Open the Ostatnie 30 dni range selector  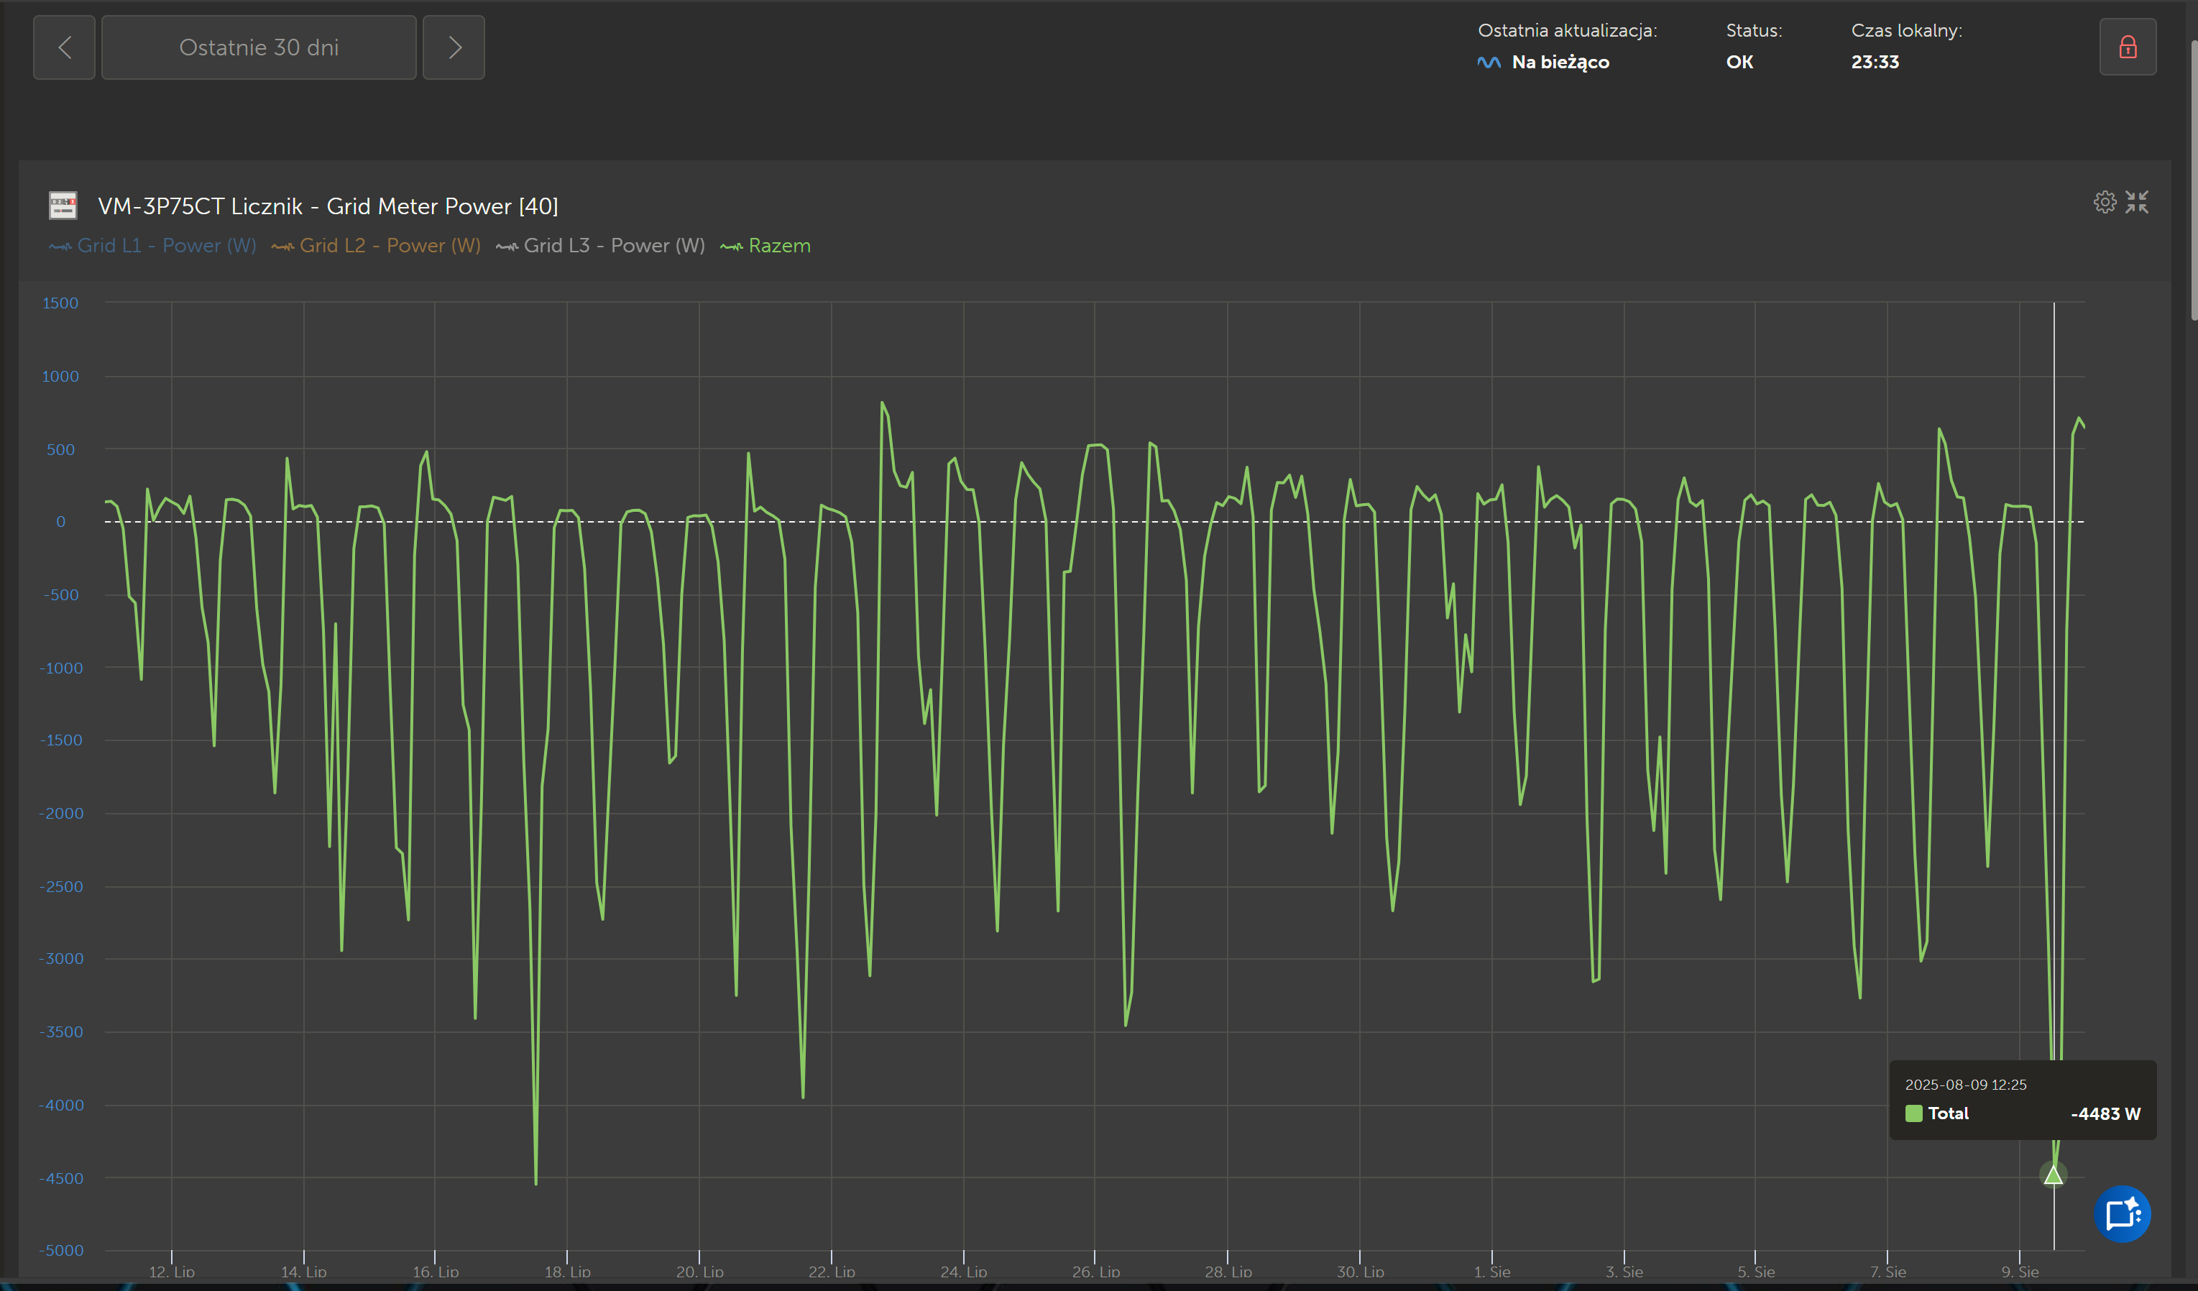click(259, 48)
